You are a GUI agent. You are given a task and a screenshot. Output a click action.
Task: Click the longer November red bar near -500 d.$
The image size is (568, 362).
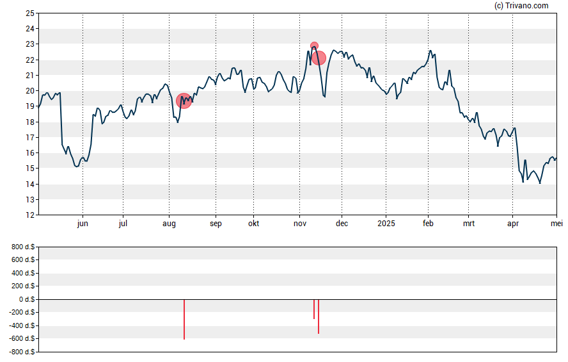pos(319,317)
